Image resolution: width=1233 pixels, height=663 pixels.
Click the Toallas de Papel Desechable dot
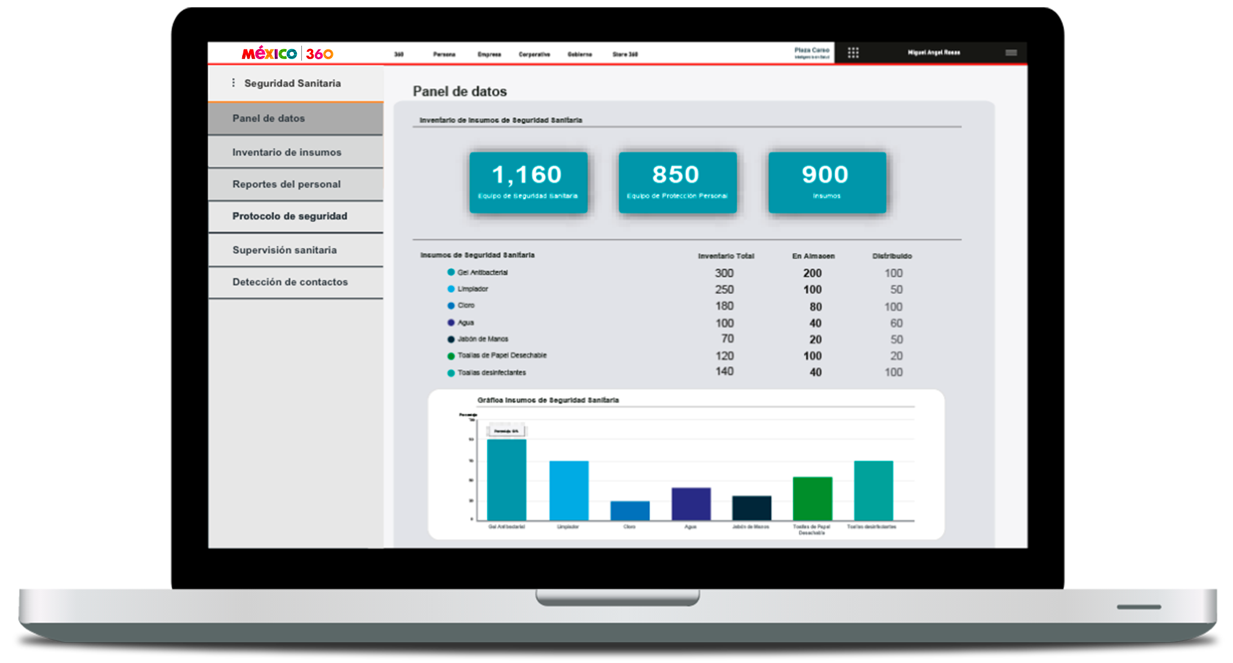point(451,356)
